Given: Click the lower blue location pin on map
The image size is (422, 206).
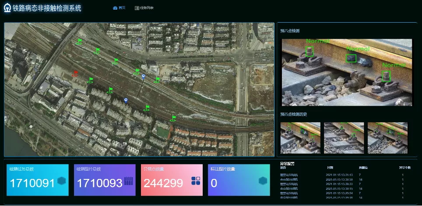Looking at the screenshot, I should (x=126, y=100).
